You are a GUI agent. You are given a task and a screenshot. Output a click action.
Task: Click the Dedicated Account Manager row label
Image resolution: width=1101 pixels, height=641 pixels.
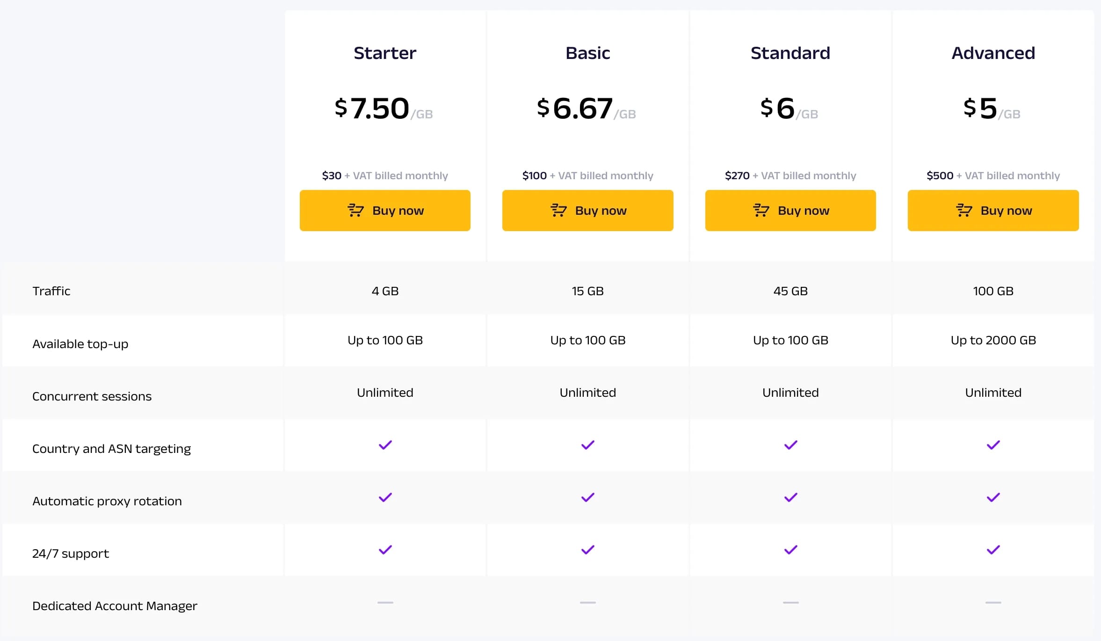pos(115,606)
